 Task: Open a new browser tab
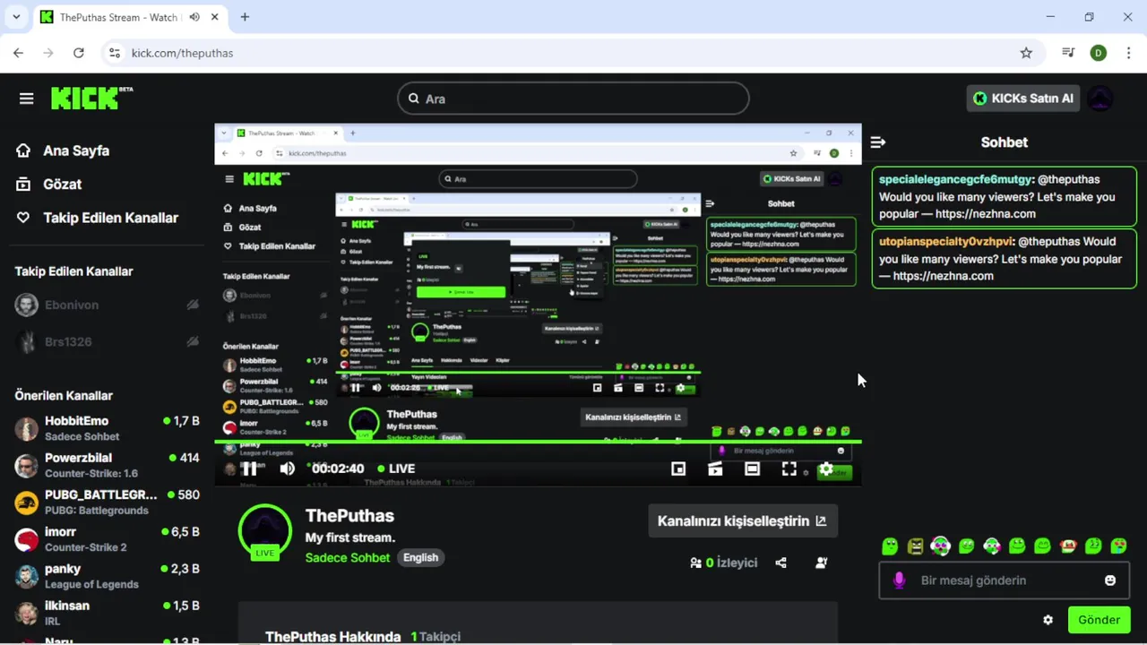[245, 17]
